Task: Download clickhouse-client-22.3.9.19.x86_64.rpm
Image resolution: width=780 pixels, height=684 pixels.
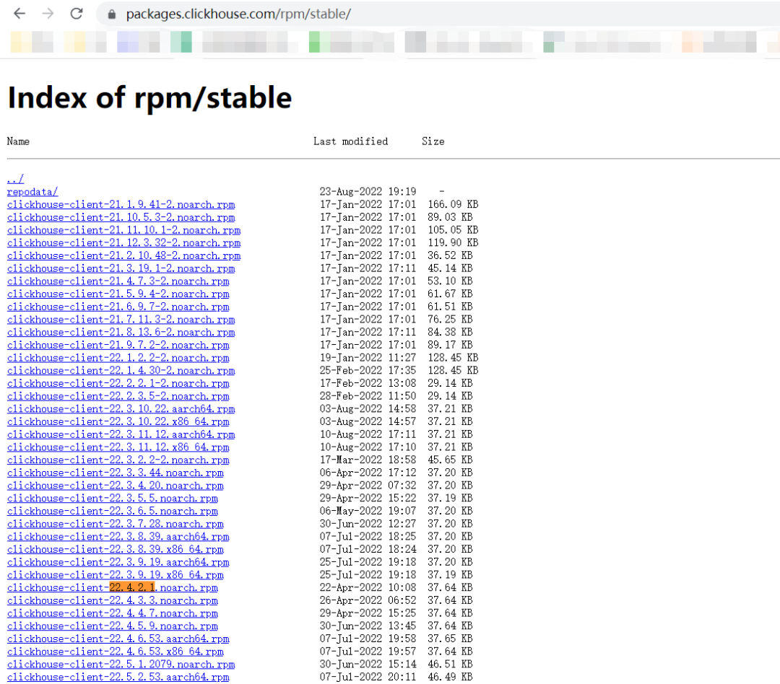Action: 116,575
